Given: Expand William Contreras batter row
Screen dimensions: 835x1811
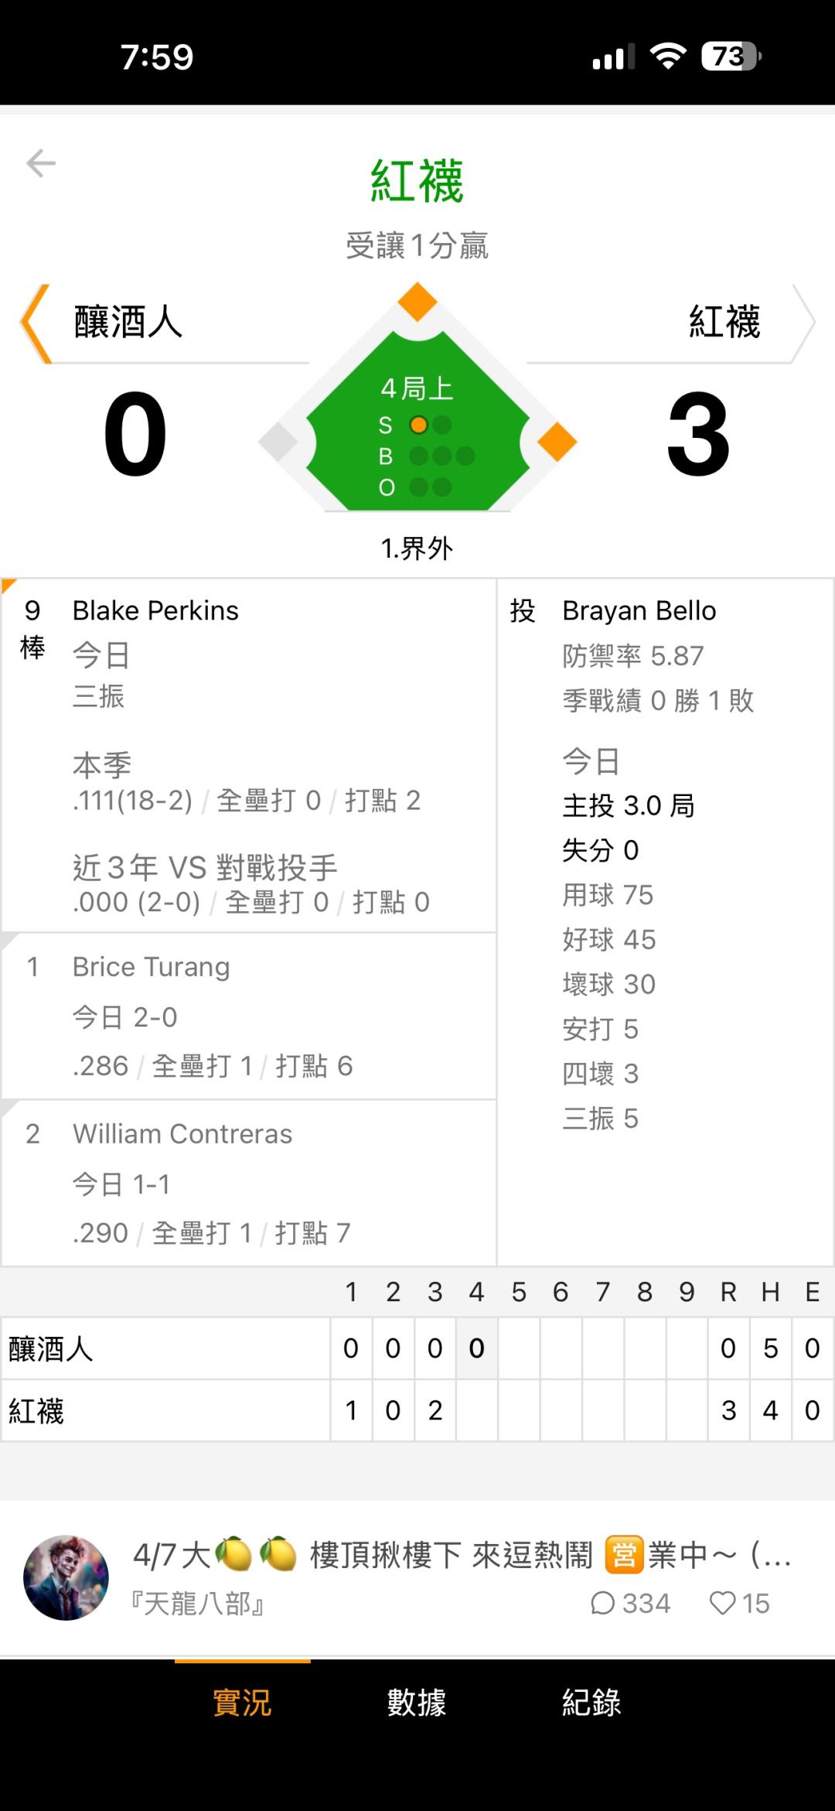Looking at the screenshot, I should coord(182,1134).
